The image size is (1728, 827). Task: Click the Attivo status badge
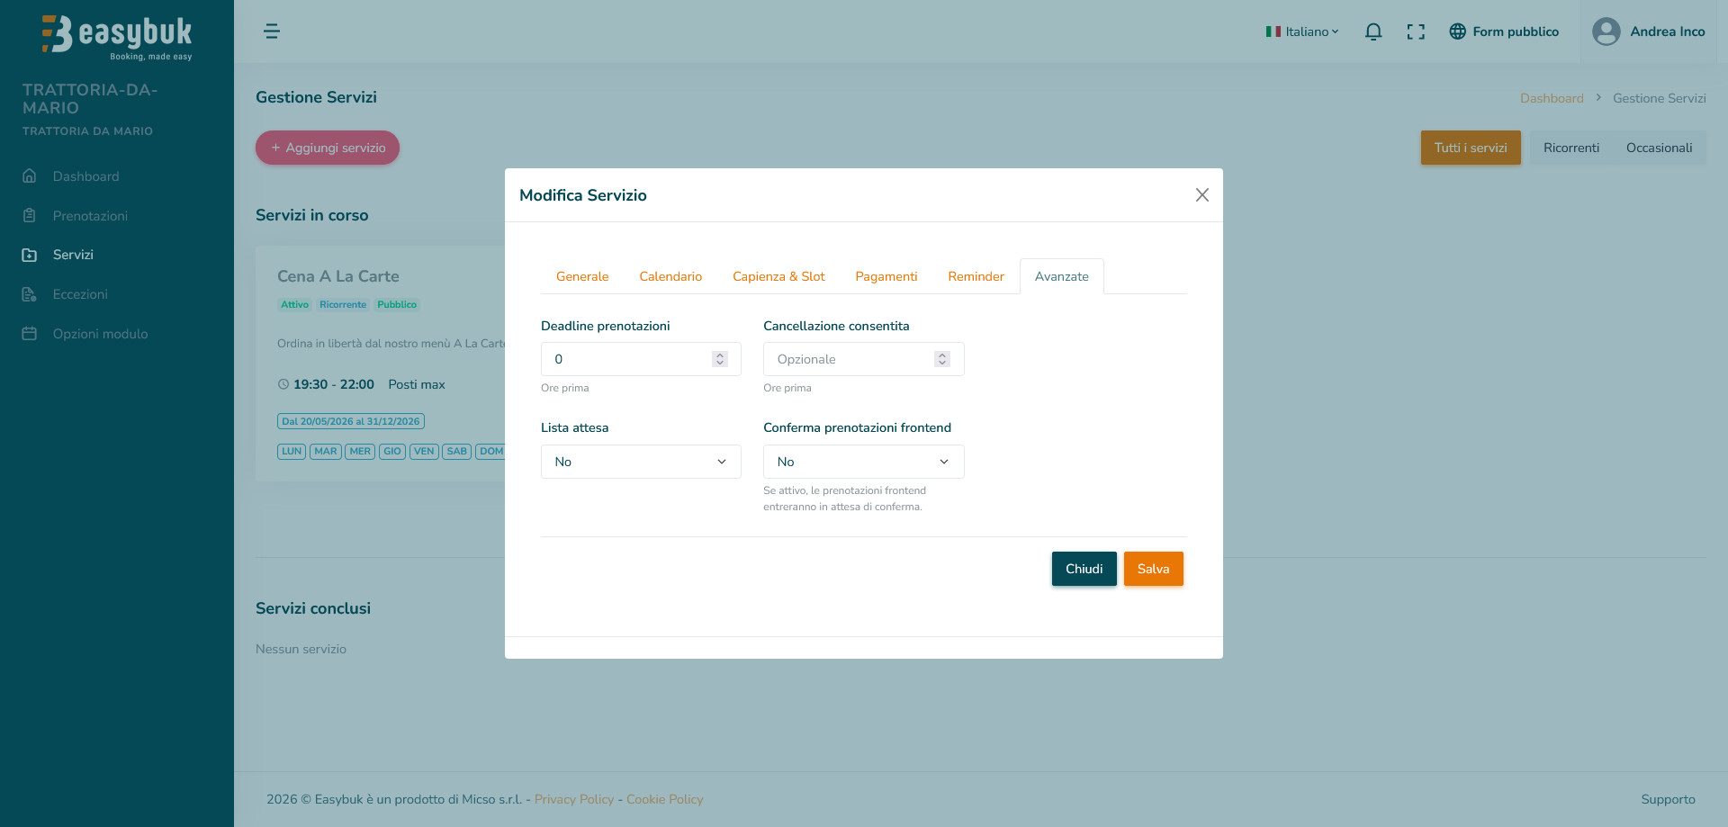point(294,304)
